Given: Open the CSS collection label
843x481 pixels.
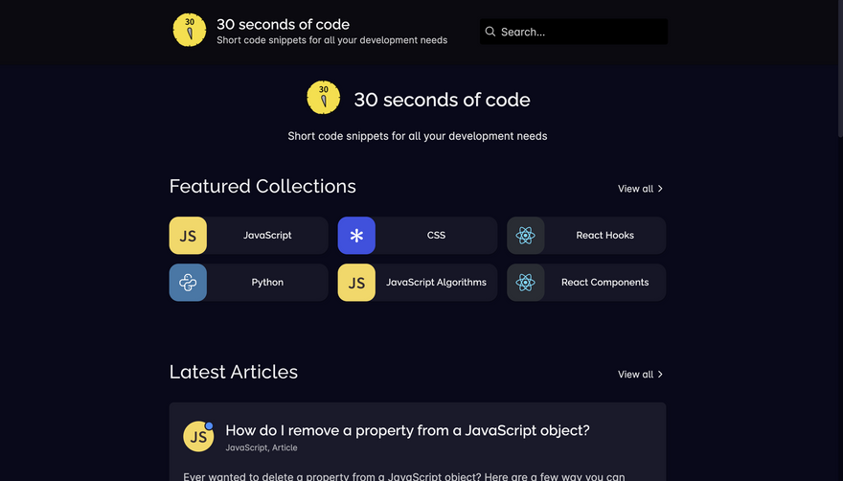Looking at the screenshot, I should tap(436, 236).
